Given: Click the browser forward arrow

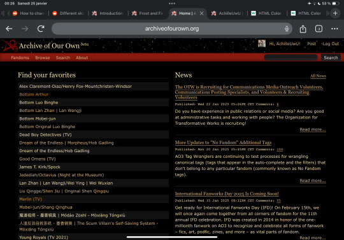Looking at the screenshot, I should (x=25, y=29).
